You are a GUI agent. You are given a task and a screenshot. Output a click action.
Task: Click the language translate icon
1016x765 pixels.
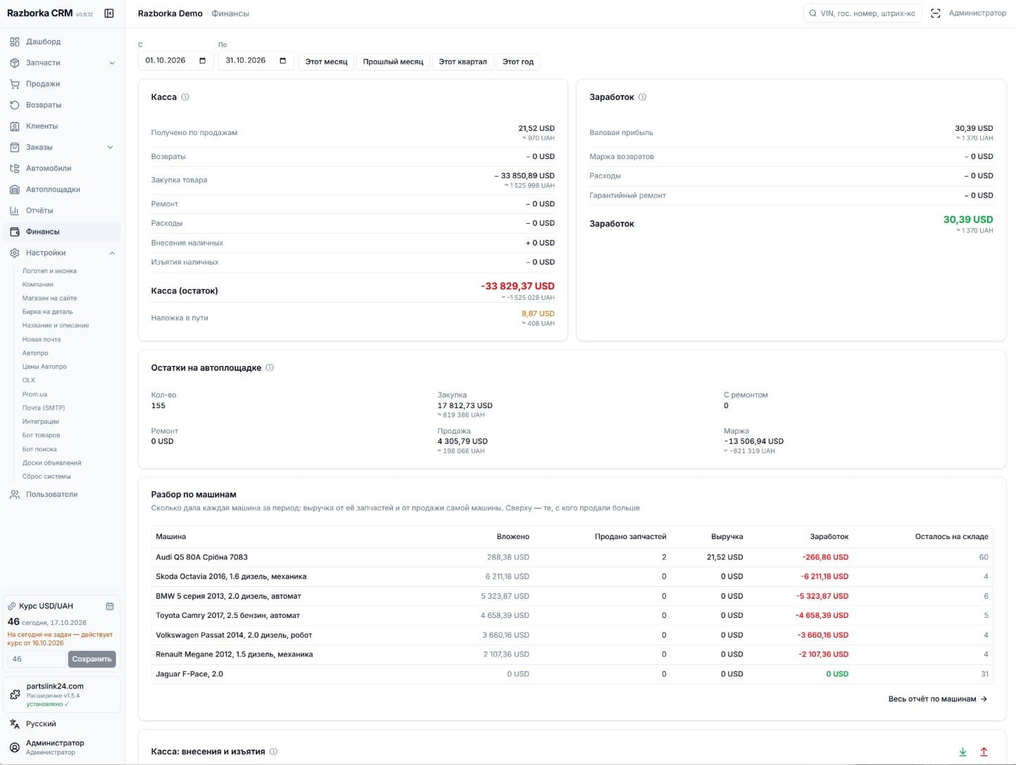coord(15,723)
